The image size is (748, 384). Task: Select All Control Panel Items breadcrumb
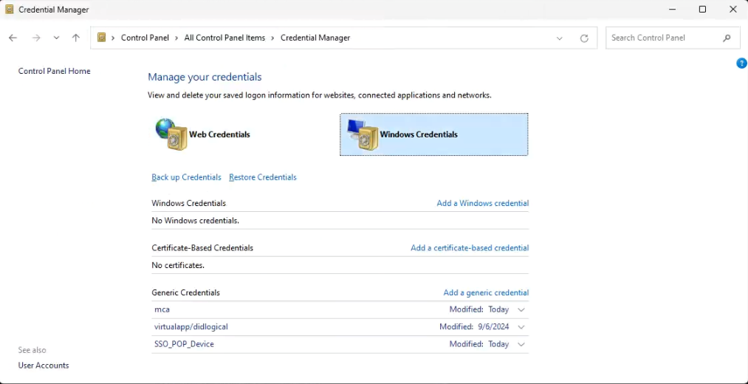click(224, 38)
